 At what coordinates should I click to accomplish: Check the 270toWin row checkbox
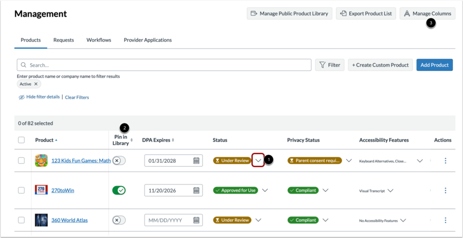[x=21, y=190]
